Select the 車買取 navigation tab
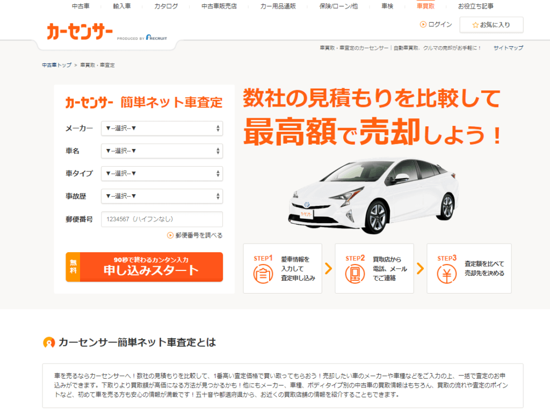 pyautogui.click(x=425, y=6)
